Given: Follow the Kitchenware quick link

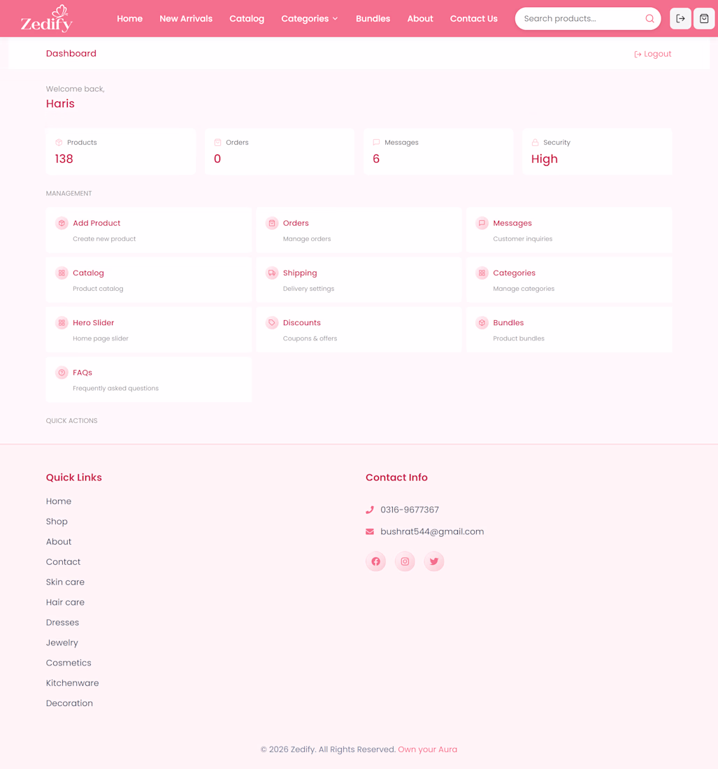Looking at the screenshot, I should pyautogui.click(x=73, y=683).
